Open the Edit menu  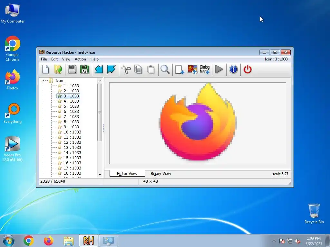pyautogui.click(x=54, y=59)
